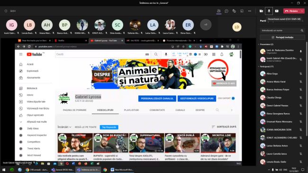
Task: Click PERSONALIZEAZĂ CANALUL button
Action: coord(157,99)
